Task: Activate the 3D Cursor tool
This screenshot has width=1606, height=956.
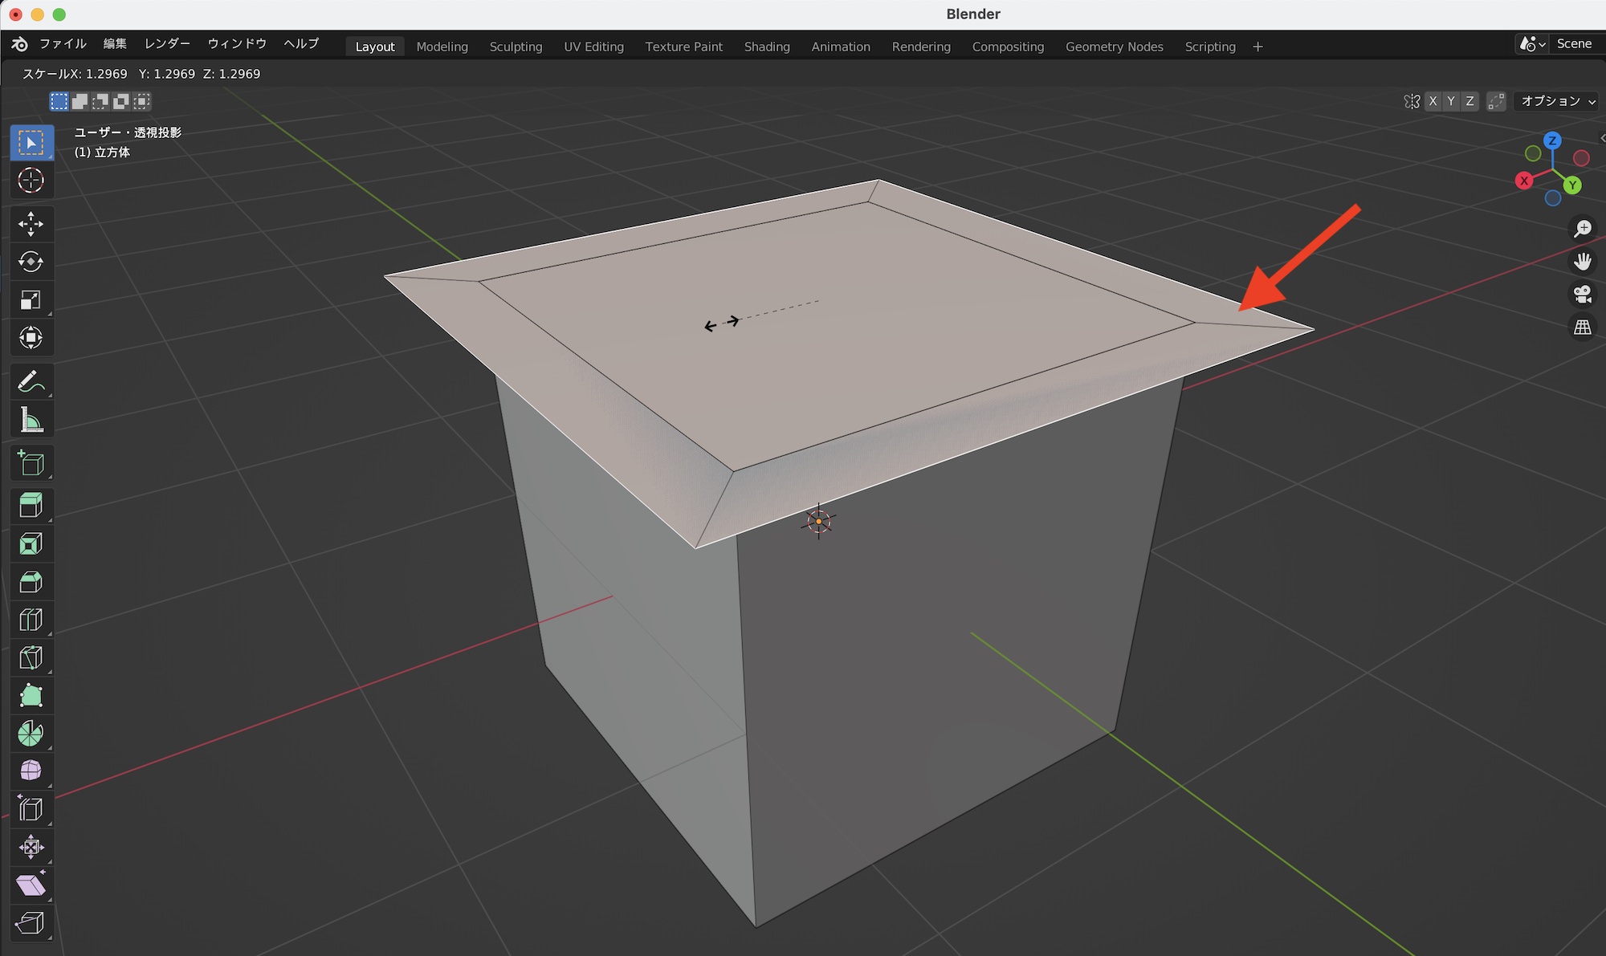Action: tap(31, 181)
